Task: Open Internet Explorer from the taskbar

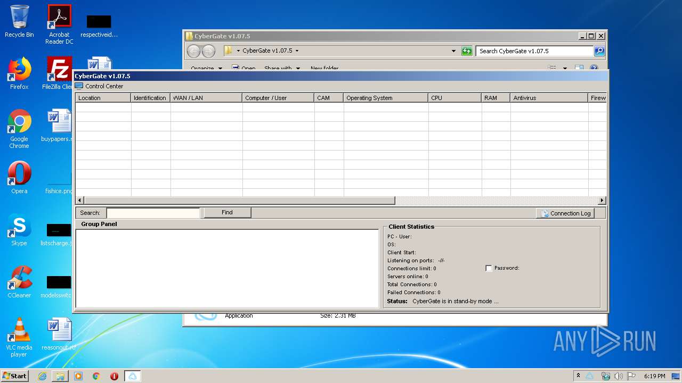Action: tap(42, 376)
